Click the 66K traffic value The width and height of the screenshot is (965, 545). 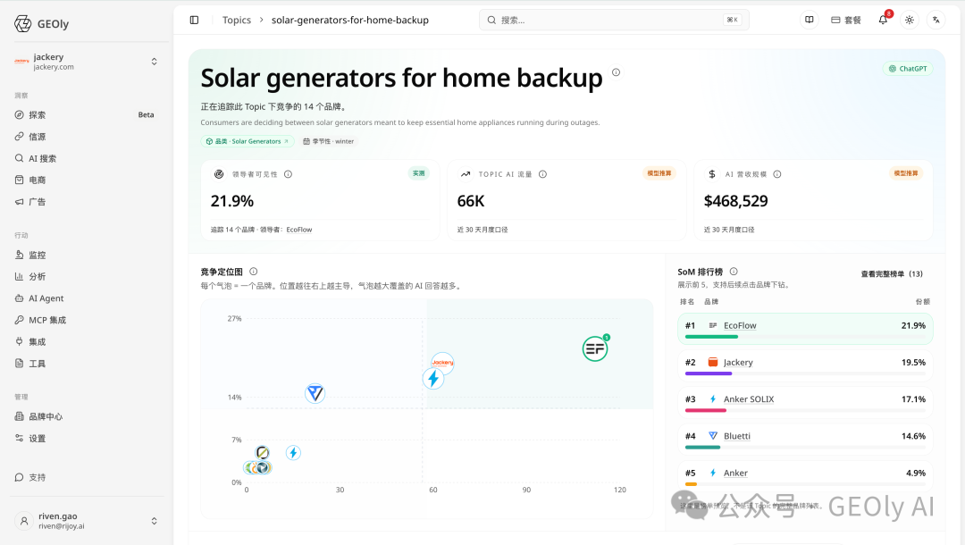[471, 201]
